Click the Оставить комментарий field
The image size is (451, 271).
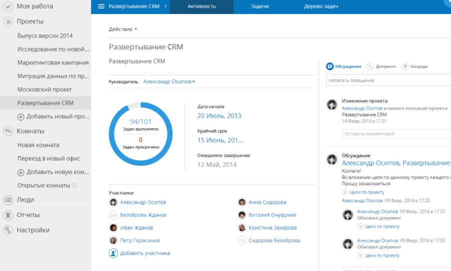click(396, 134)
